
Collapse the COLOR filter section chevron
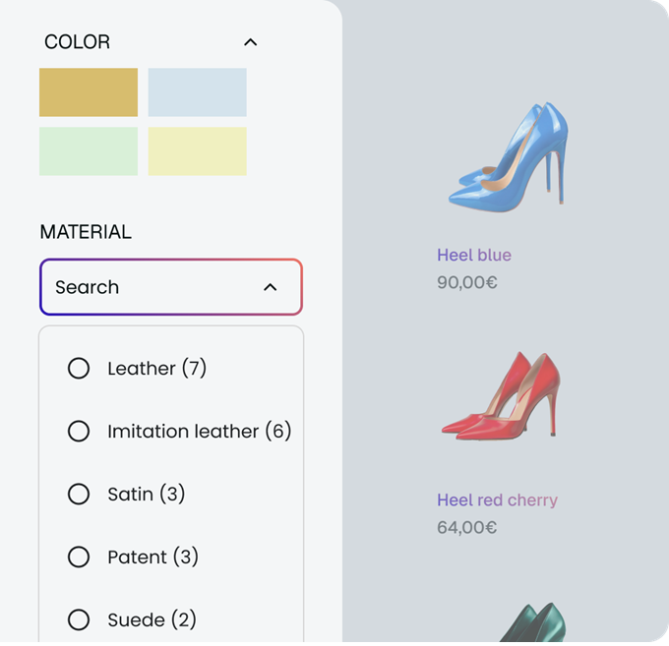[250, 42]
